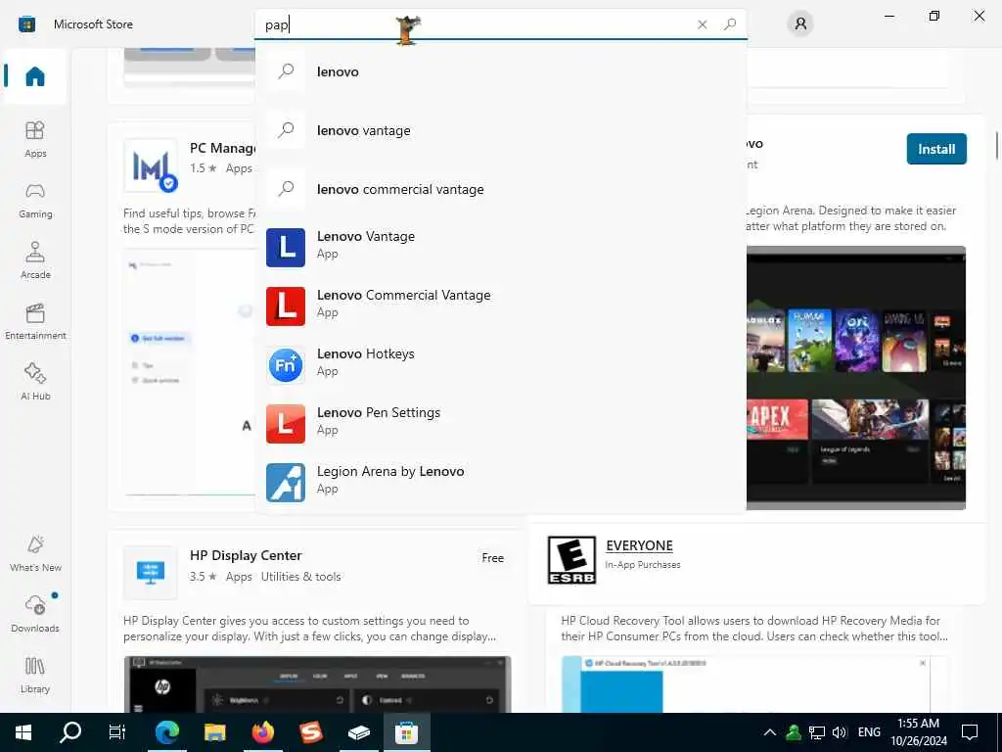Image resolution: width=1002 pixels, height=752 pixels.
Task: Open Lenovo Pen Settings app result
Action: tap(500, 424)
